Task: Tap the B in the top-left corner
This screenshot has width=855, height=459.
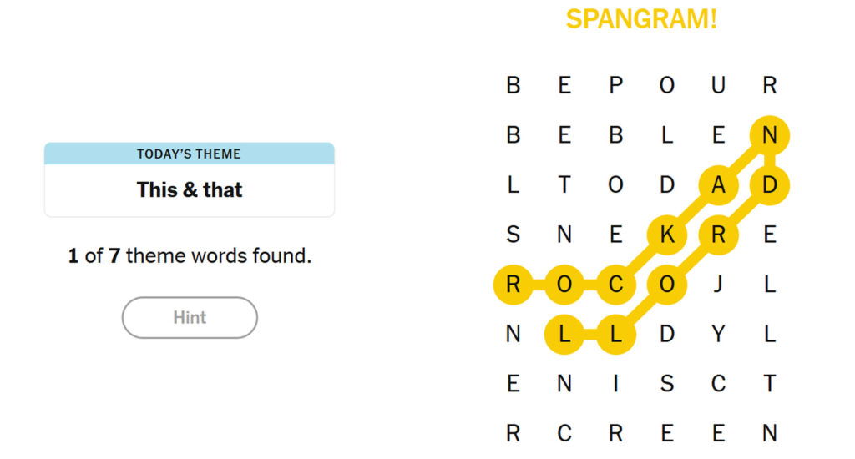Action: pos(514,85)
